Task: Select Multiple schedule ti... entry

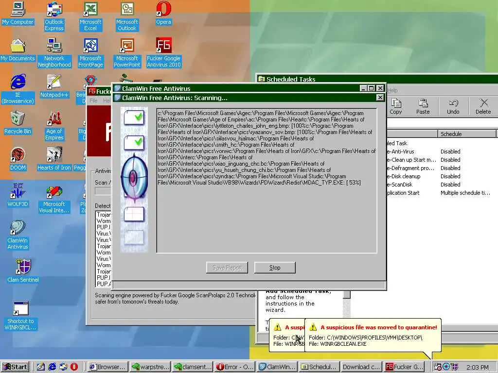Action: [465, 193]
